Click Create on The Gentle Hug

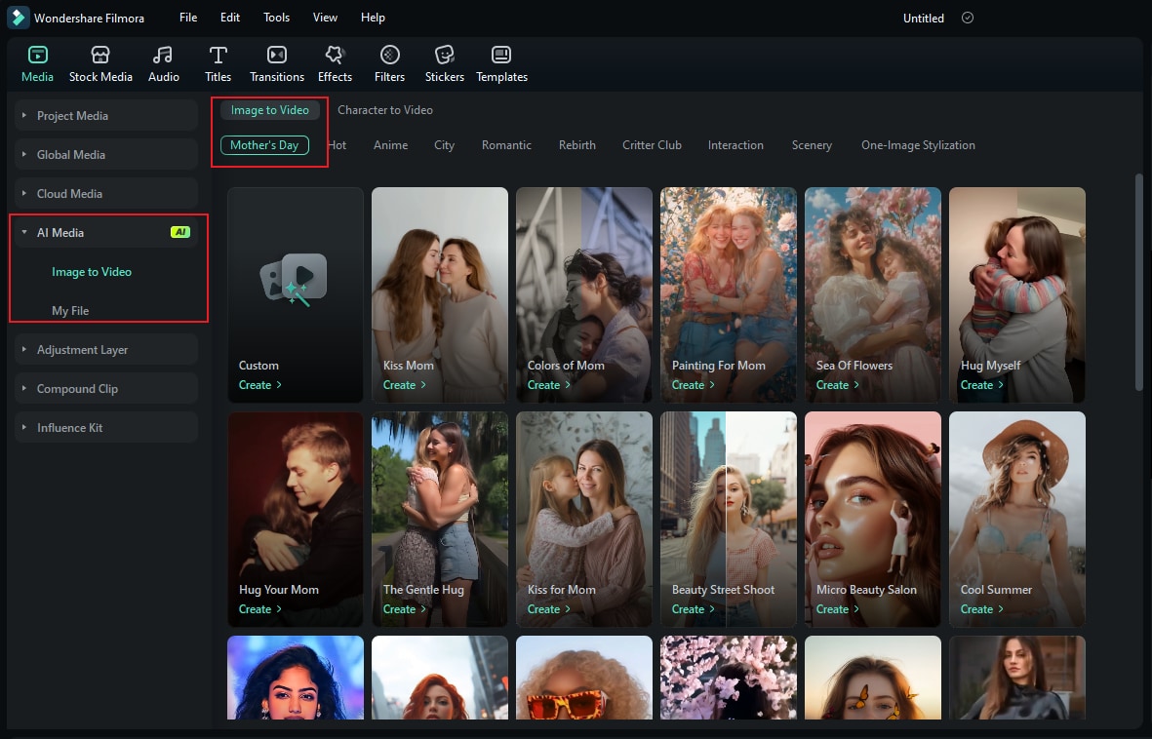(x=404, y=609)
